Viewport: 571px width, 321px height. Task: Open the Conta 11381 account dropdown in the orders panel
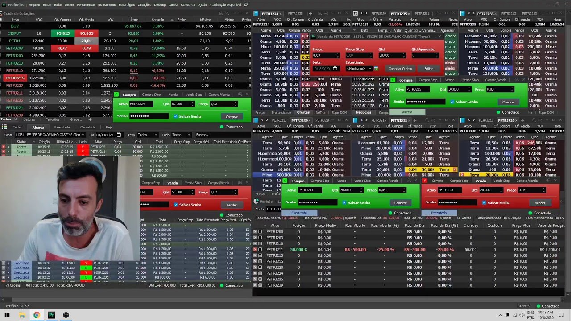50,135
